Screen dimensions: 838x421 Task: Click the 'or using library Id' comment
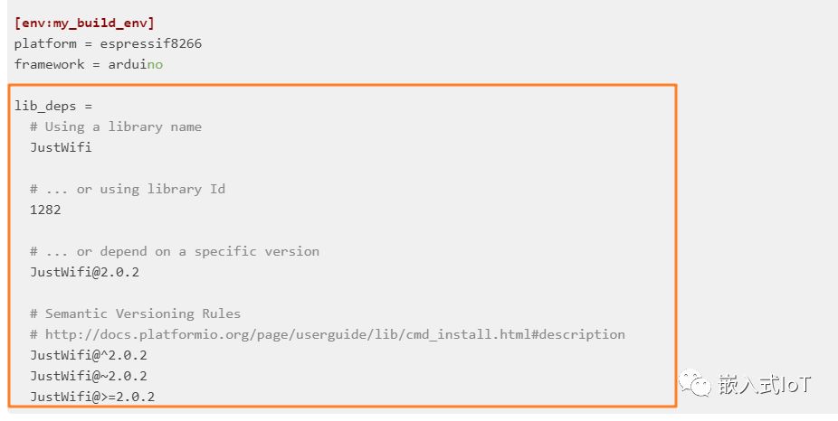(x=127, y=189)
